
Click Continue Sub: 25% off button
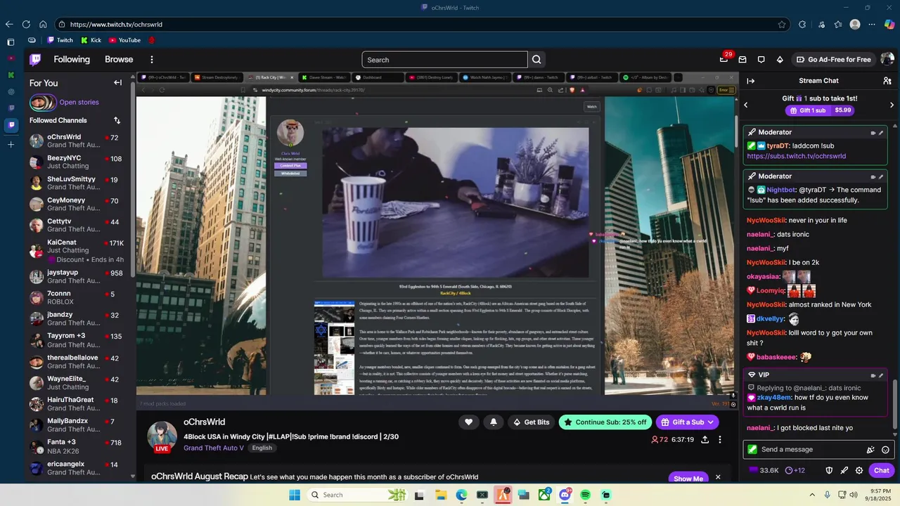[x=605, y=422]
